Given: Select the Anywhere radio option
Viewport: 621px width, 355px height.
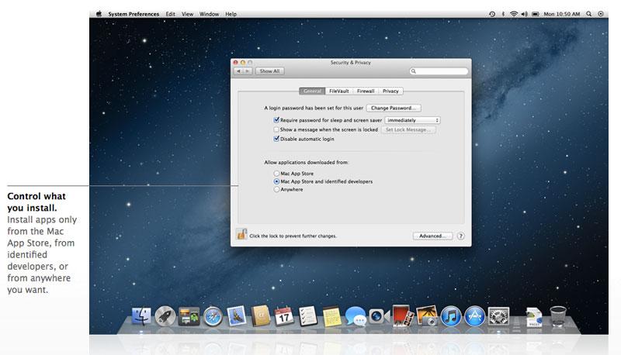Looking at the screenshot, I should click(276, 189).
